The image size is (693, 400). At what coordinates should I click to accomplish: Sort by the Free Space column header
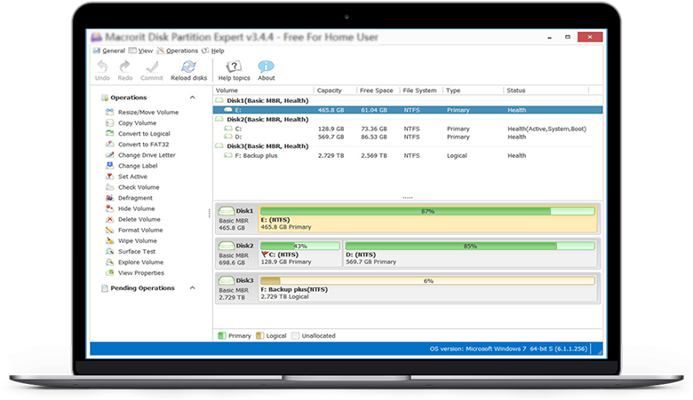click(378, 90)
